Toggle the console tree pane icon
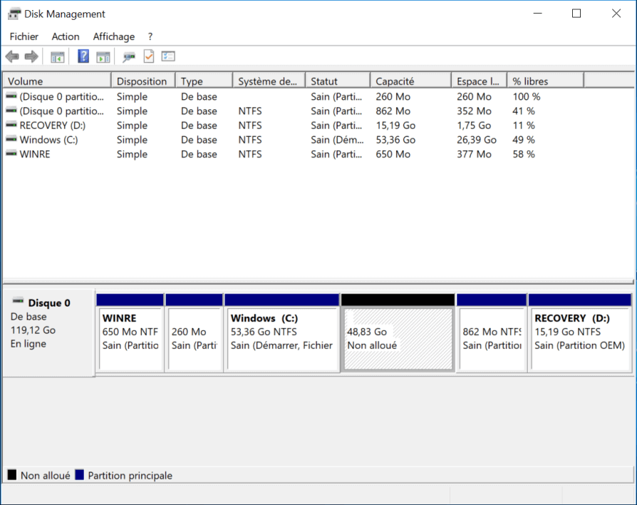 [58, 56]
